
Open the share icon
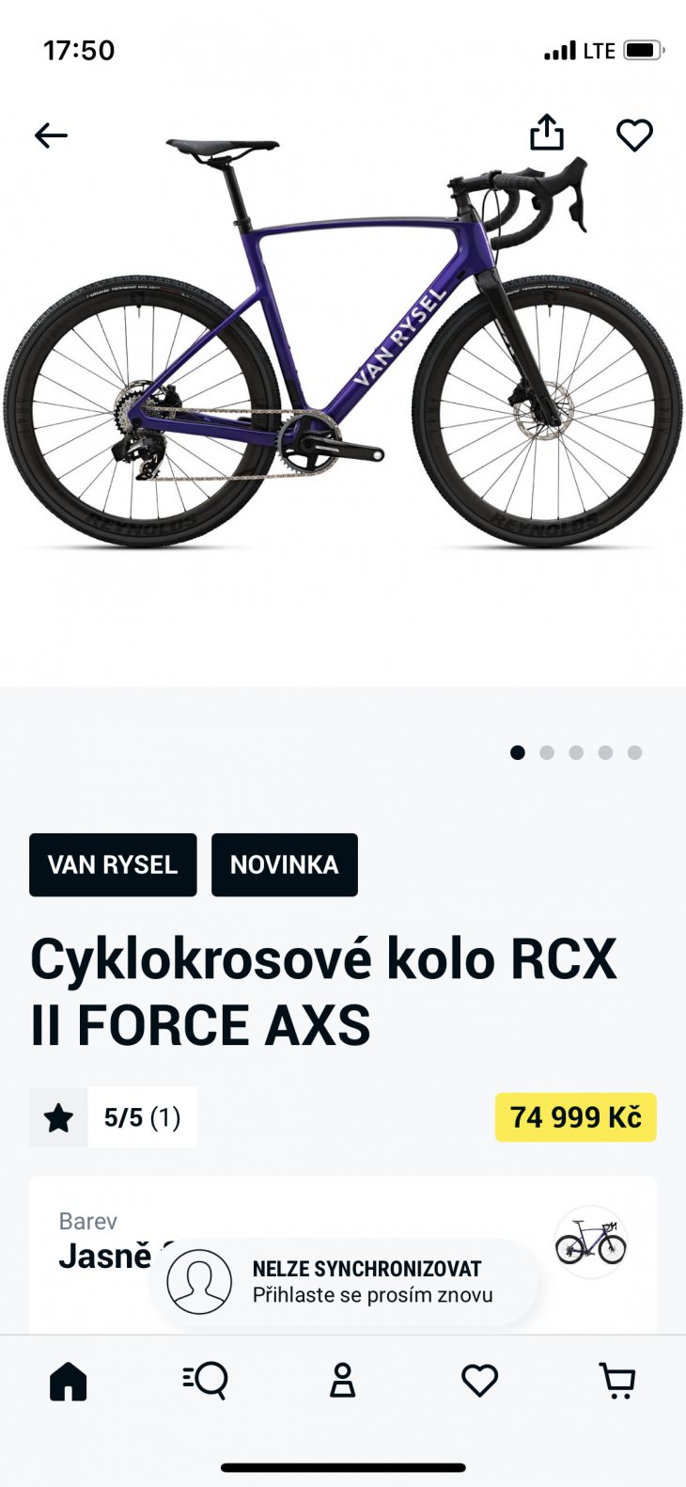point(547,133)
